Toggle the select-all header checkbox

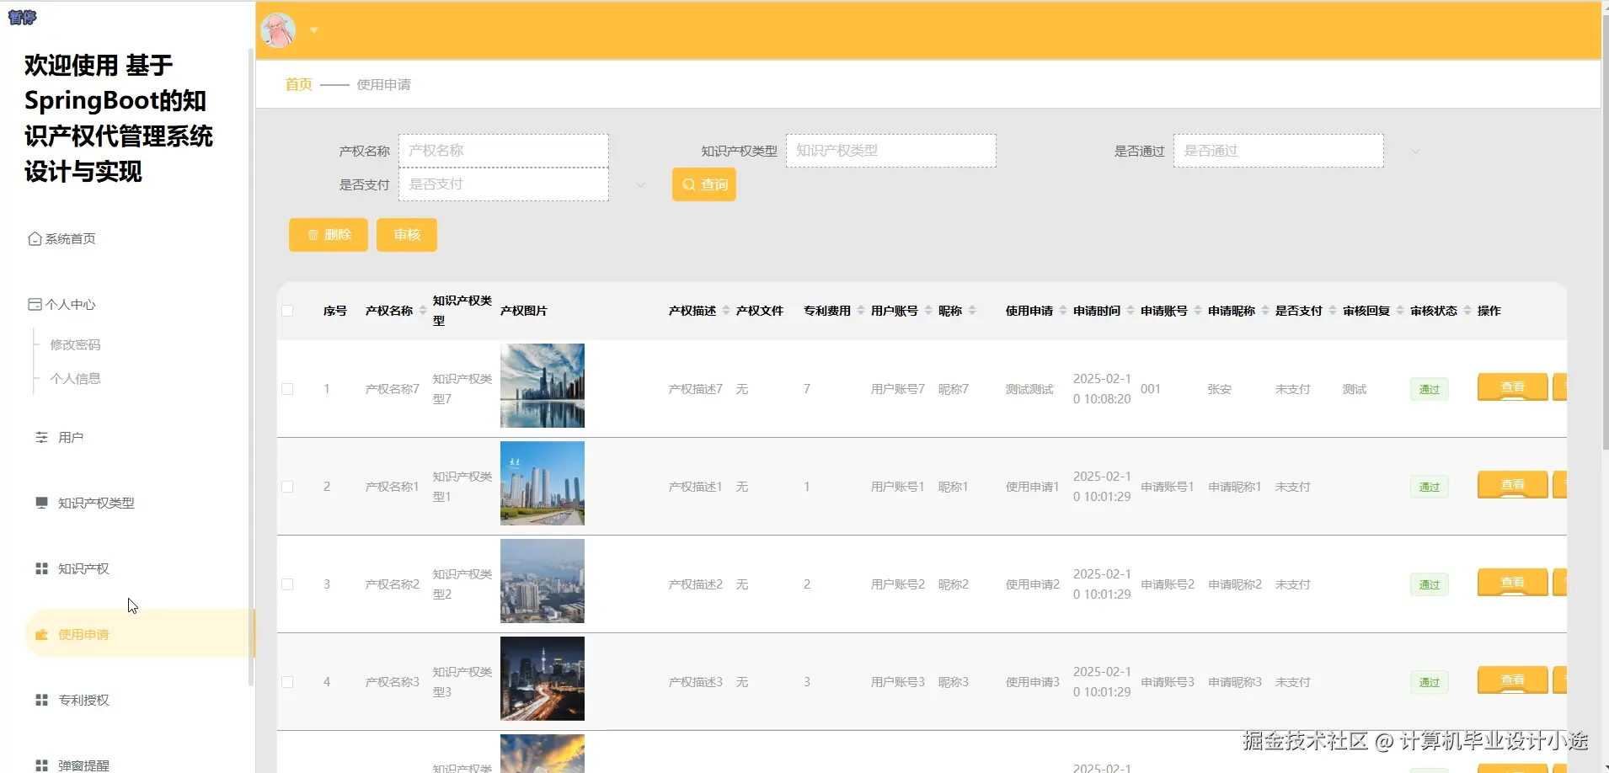tap(287, 311)
